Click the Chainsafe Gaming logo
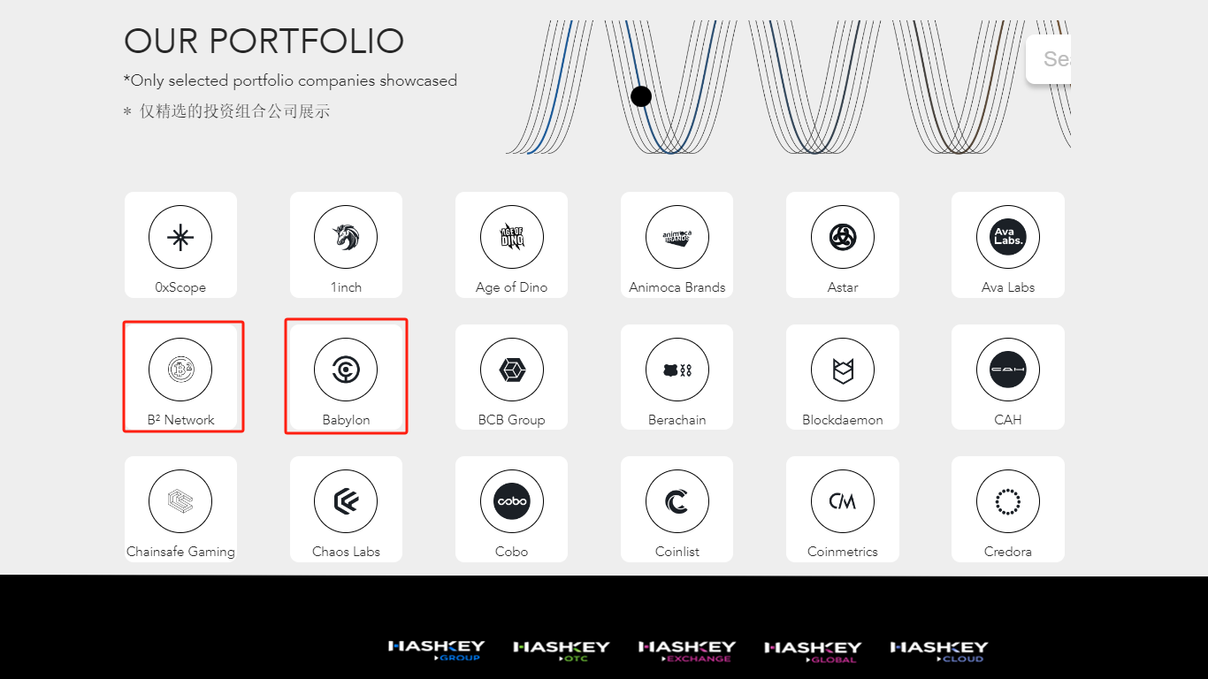1208x679 pixels. click(x=180, y=501)
